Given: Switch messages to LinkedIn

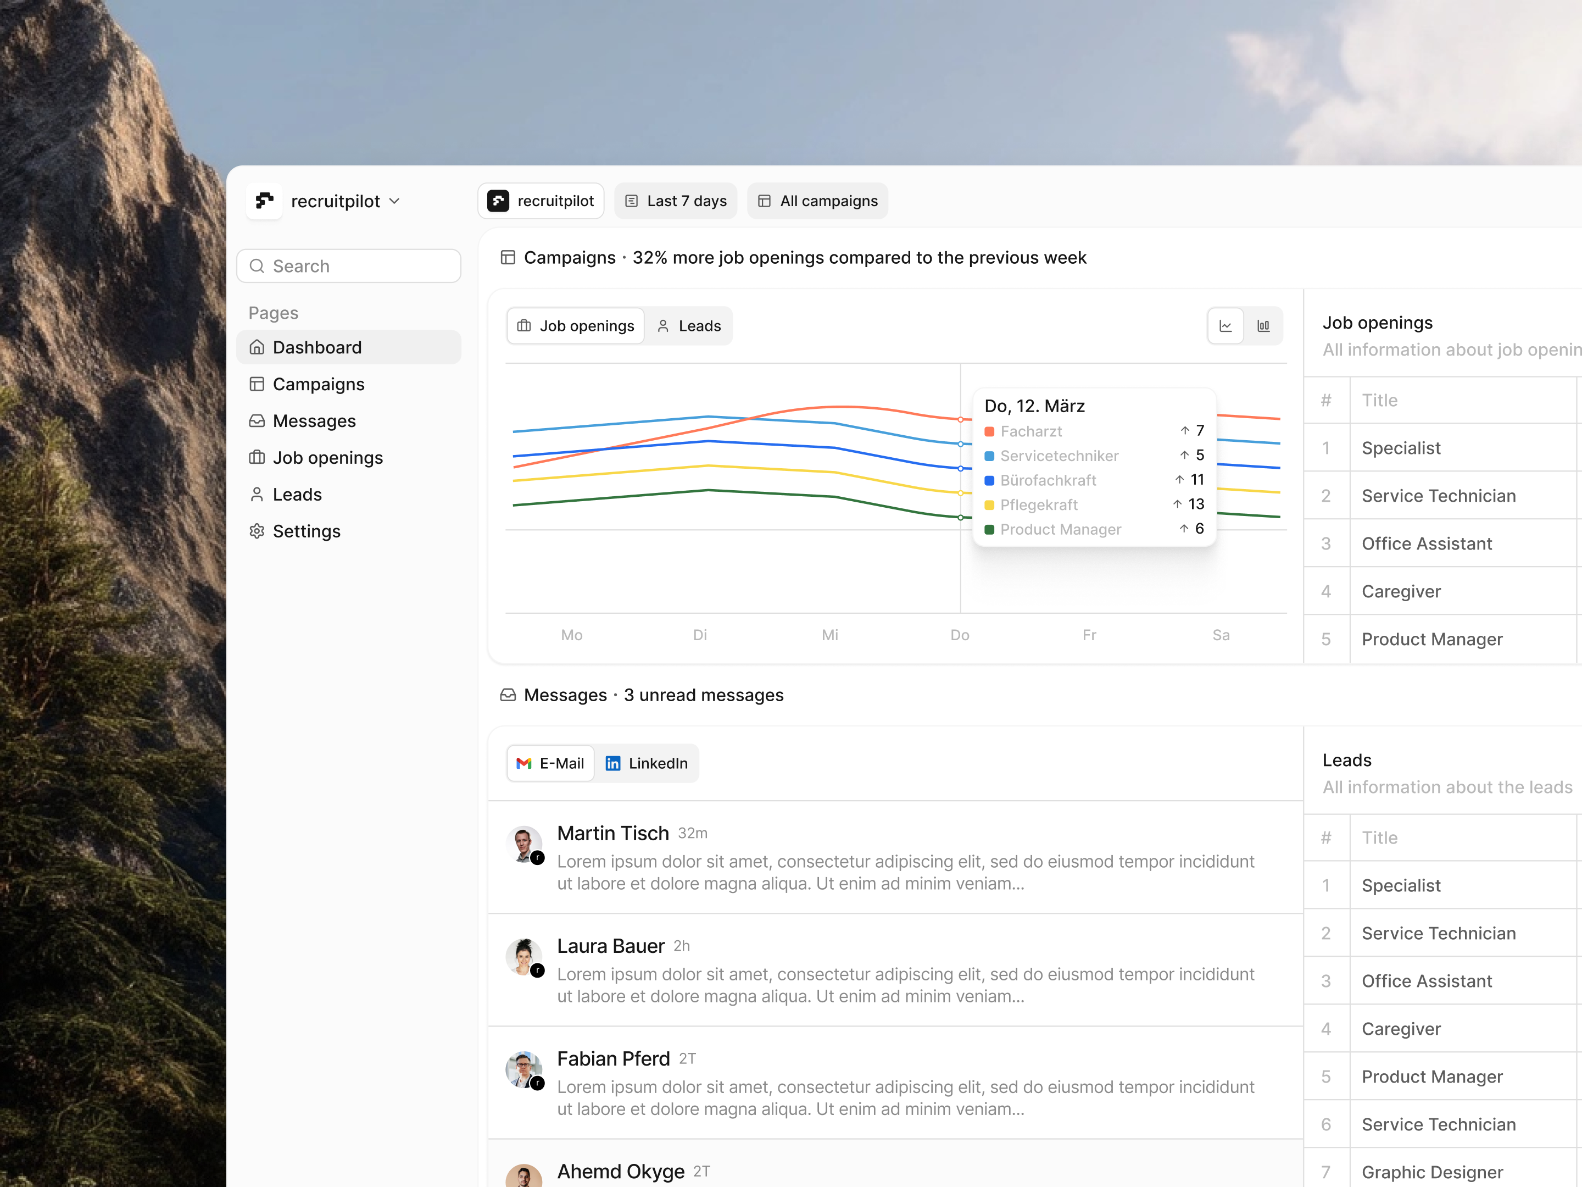Looking at the screenshot, I should [x=647, y=763].
